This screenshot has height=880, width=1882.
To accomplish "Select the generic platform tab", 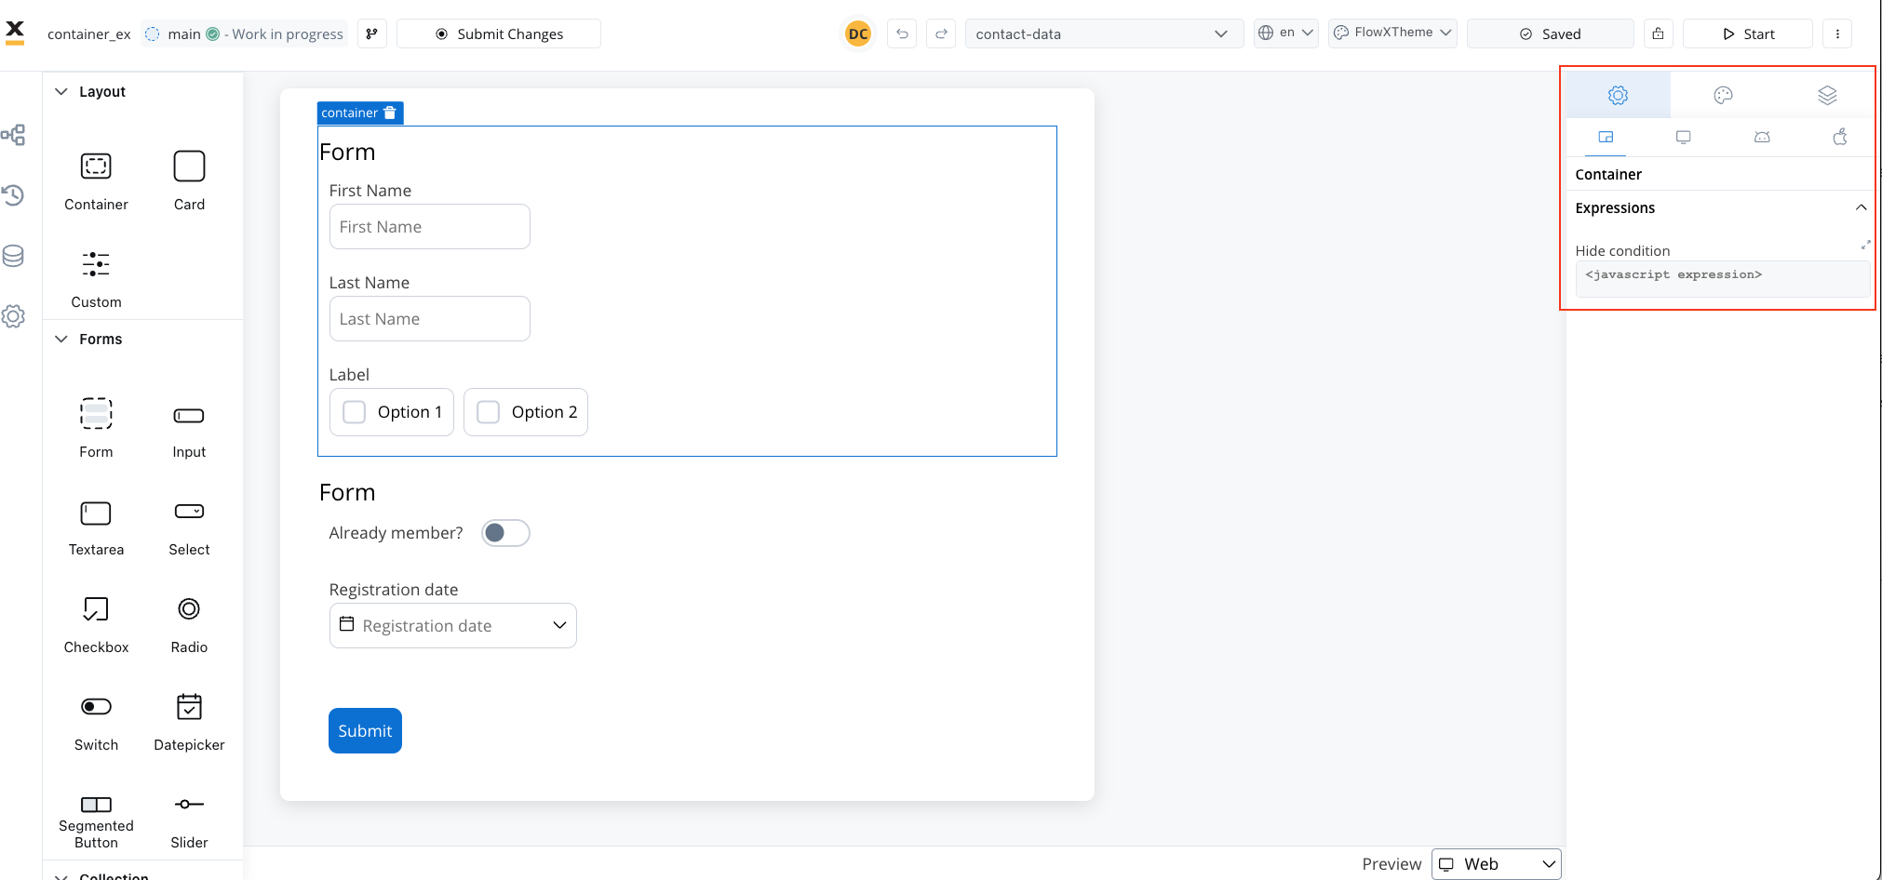I will coord(1606,137).
